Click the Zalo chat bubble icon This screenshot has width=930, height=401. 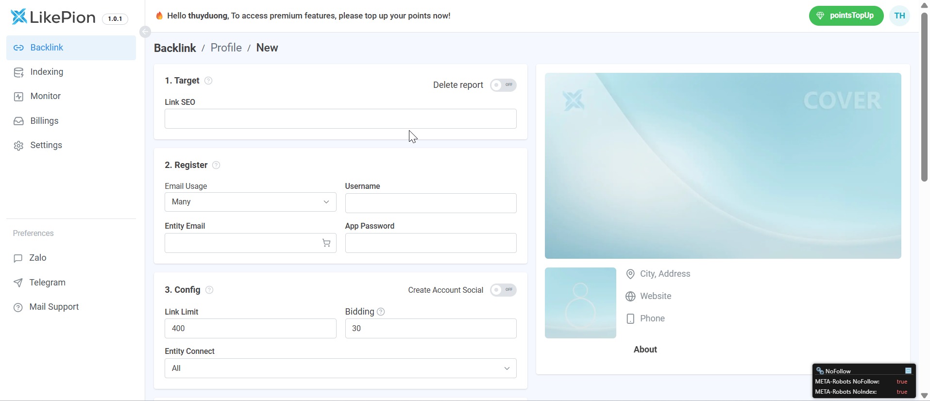point(18,258)
